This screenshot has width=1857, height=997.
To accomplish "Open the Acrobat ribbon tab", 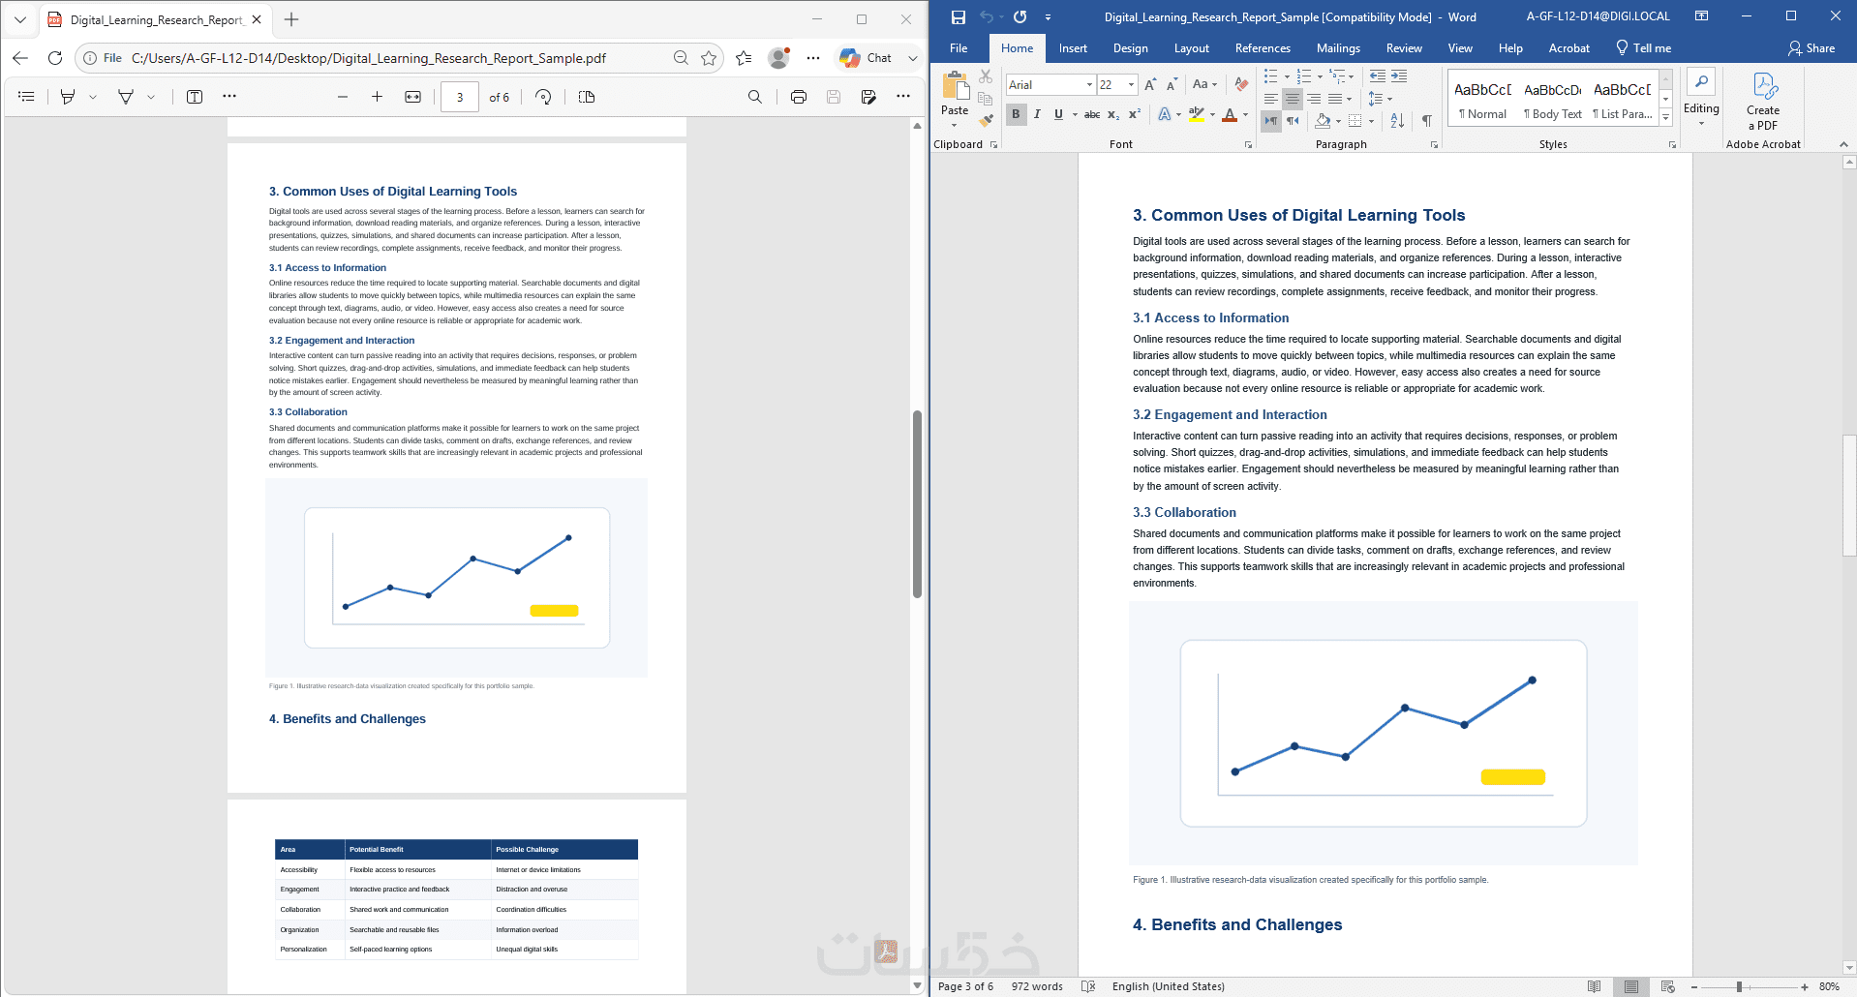I will (1568, 48).
